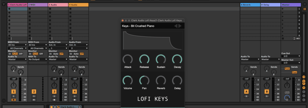Open track 2 MIDI To No Output dropdown

(x=38, y=59)
